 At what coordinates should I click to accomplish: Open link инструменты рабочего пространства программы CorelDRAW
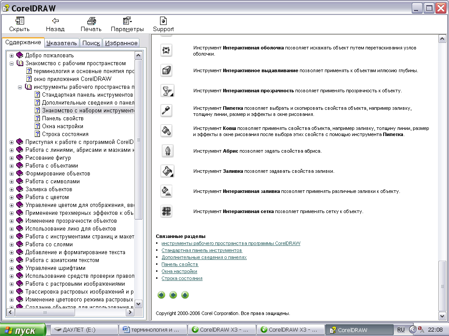point(231,243)
